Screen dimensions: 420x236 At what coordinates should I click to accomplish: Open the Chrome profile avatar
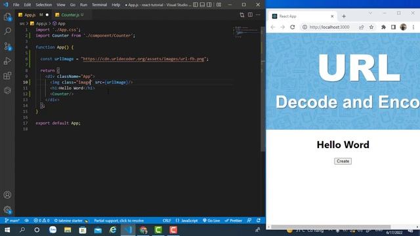[403, 27]
